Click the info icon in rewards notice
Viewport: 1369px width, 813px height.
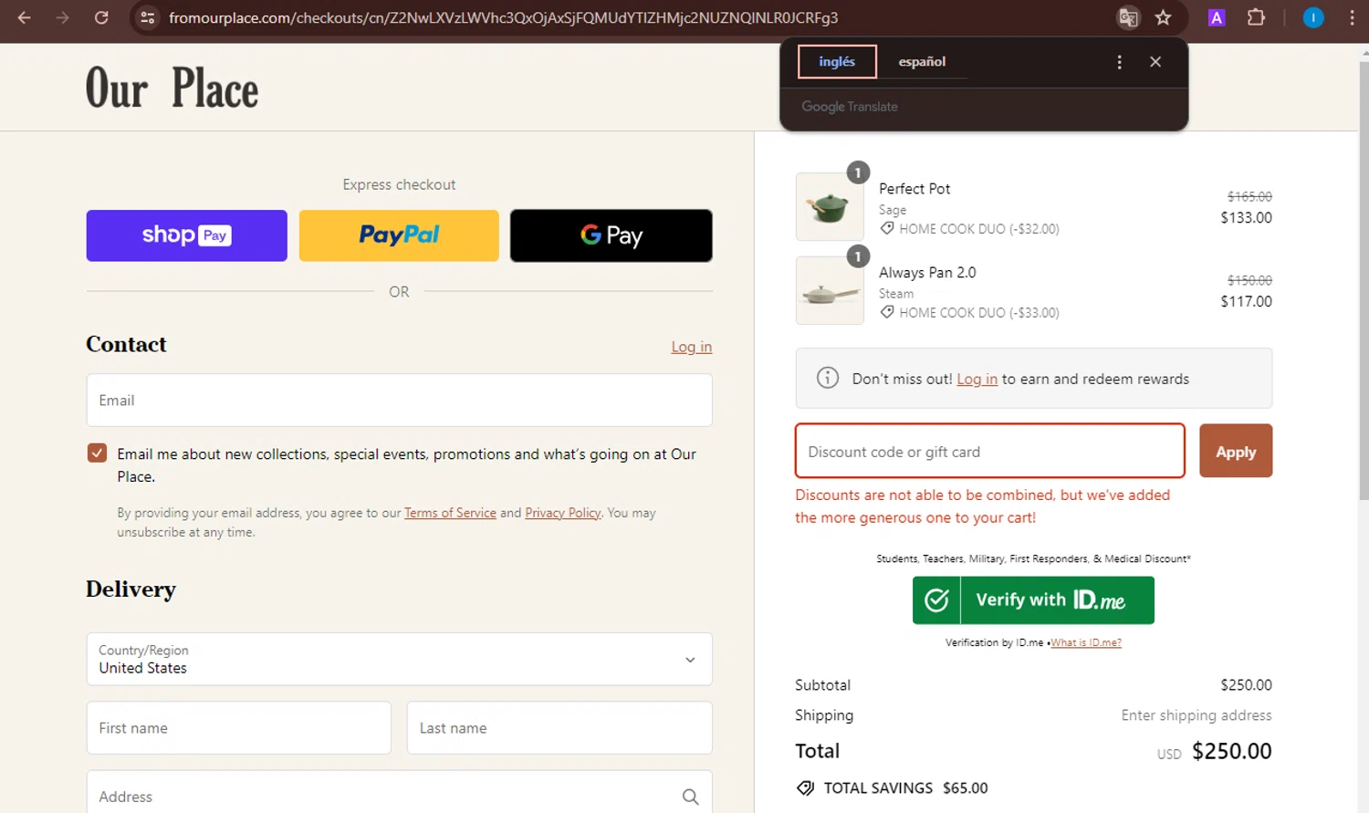coord(828,378)
